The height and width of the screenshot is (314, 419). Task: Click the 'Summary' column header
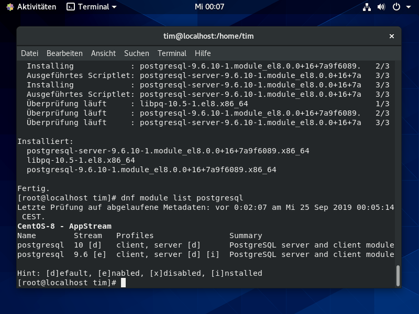[246, 235]
